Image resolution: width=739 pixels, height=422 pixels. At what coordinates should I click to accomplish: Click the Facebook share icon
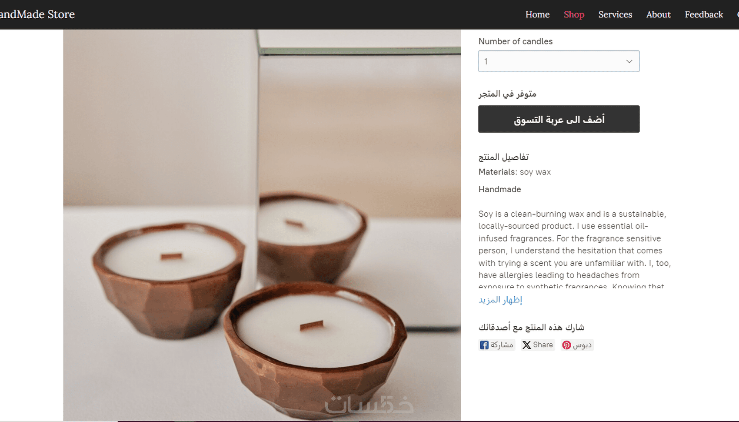484,345
